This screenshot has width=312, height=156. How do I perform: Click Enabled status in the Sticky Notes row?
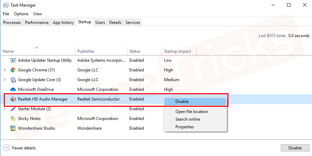(x=137, y=119)
